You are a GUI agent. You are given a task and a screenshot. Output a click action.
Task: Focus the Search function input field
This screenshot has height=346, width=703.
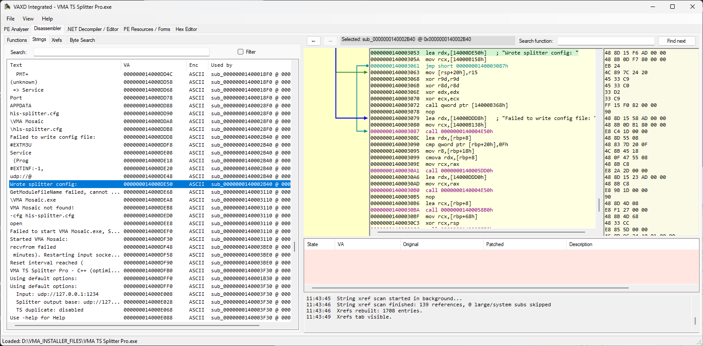click(606, 41)
